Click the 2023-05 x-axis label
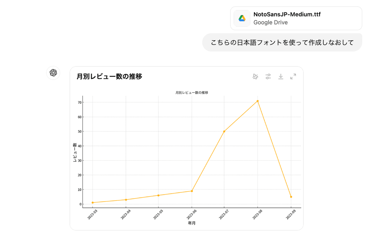The width and height of the screenshot is (381, 233). pyautogui.click(x=158, y=215)
